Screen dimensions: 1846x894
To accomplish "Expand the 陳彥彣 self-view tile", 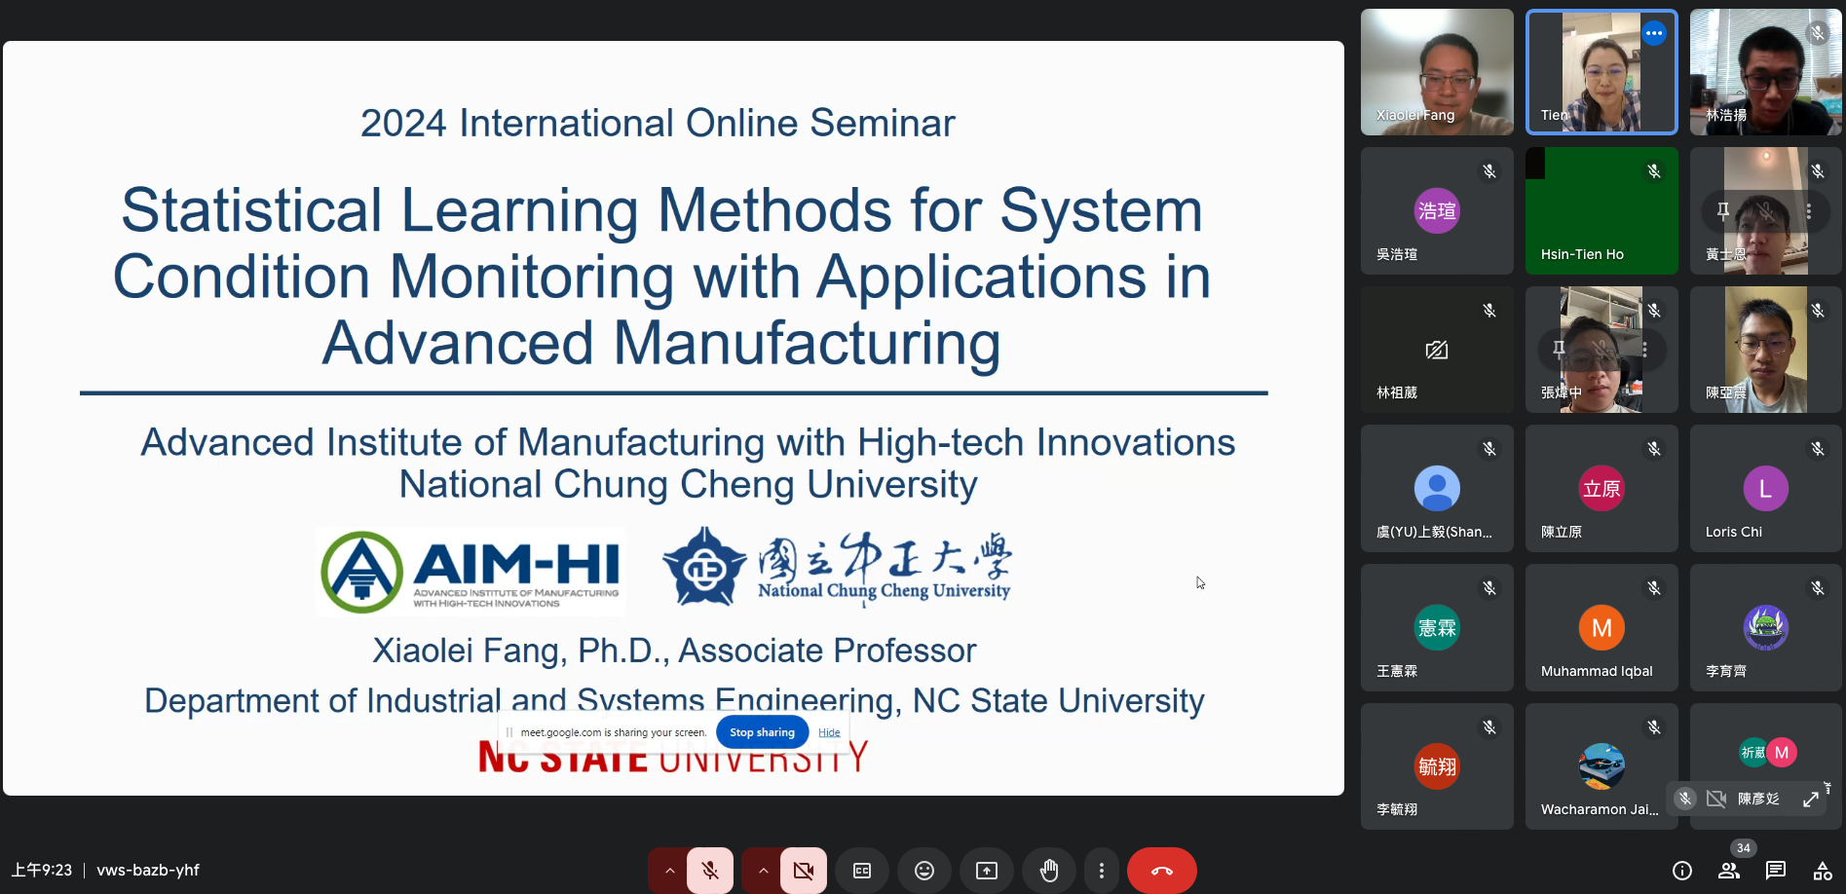I will point(1811,799).
